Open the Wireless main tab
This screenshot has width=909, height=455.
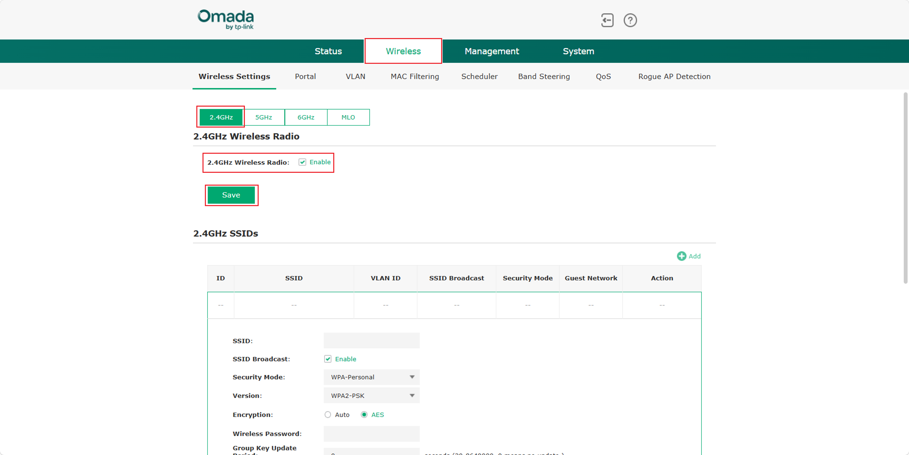click(x=403, y=51)
